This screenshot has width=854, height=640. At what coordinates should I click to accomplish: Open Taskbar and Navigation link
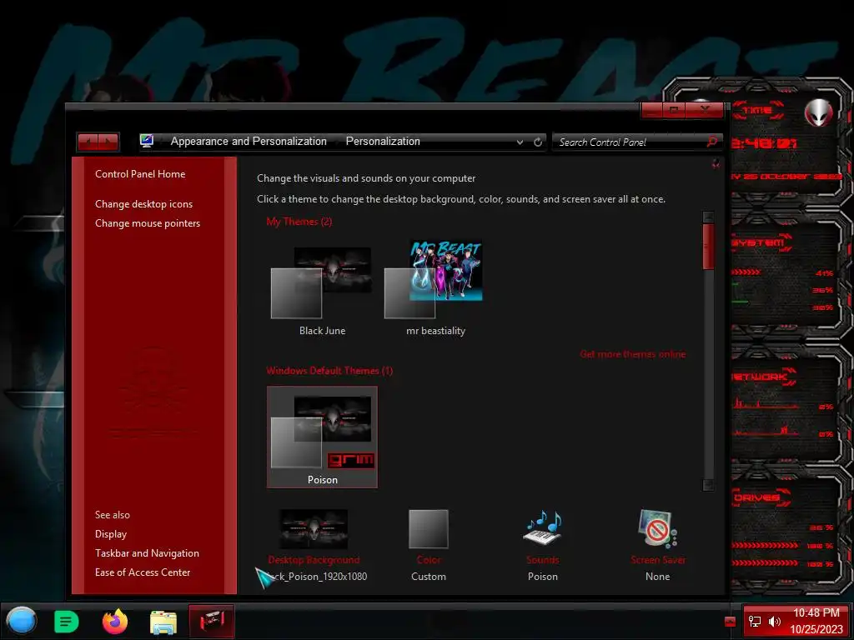[147, 553]
